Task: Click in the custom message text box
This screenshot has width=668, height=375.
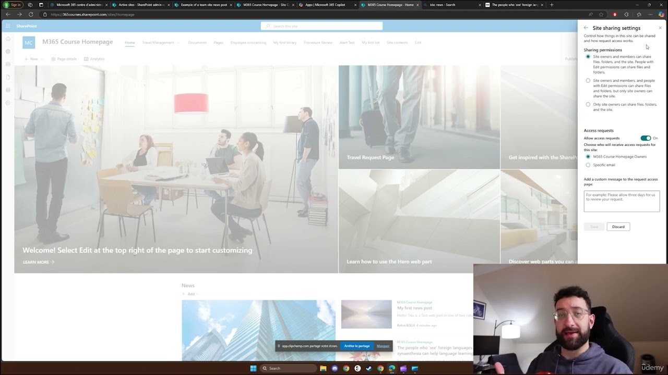Action: tap(622, 201)
